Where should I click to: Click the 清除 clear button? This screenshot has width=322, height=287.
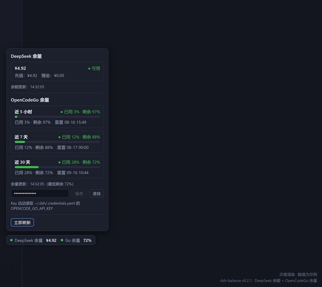pyautogui.click(x=97, y=193)
